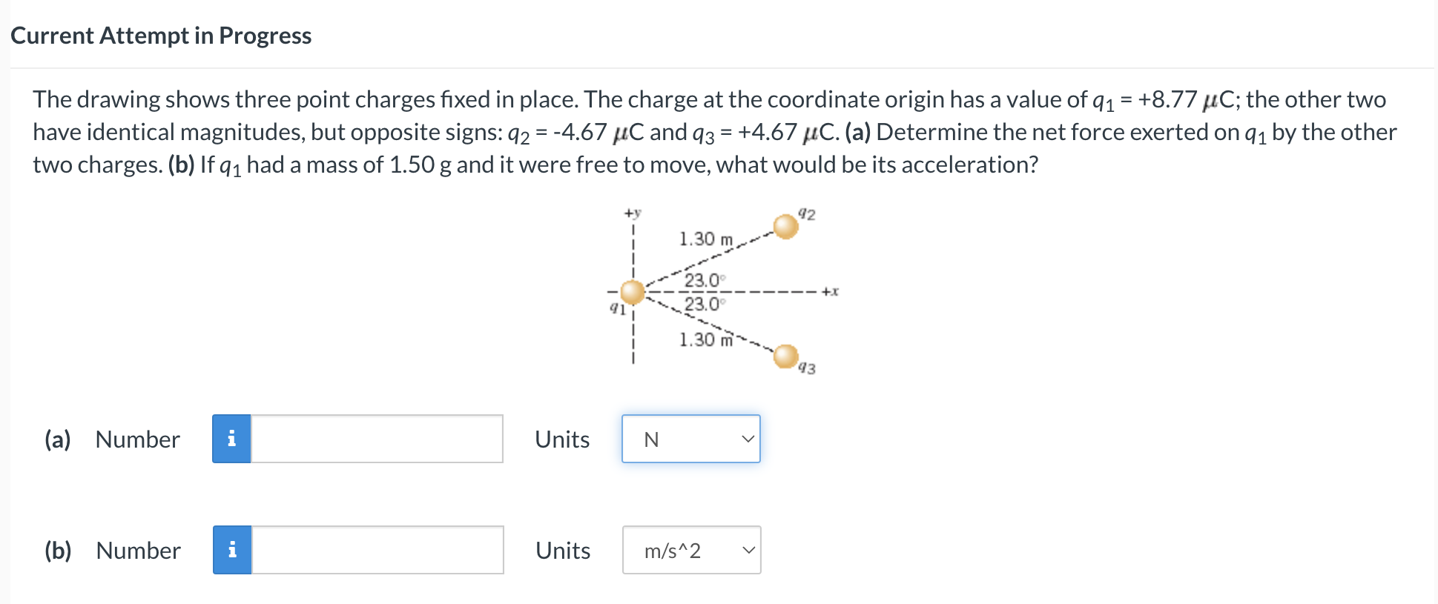The image size is (1438, 604).
Task: Select the Number answer field for part (b)
Action: pos(377,550)
